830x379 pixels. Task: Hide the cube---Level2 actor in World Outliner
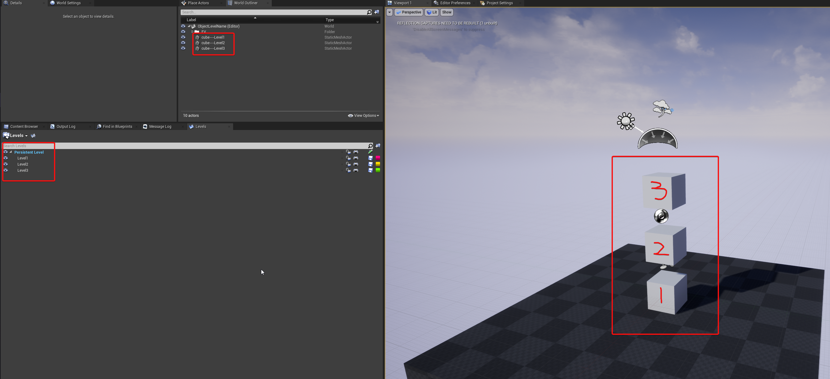click(183, 43)
